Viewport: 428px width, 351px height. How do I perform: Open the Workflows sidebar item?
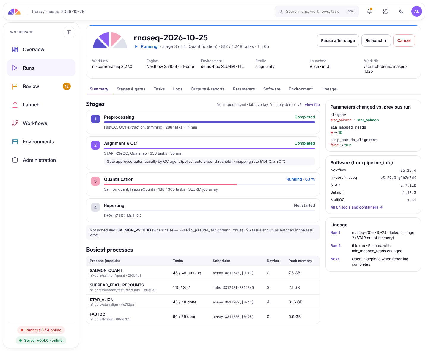[41, 123]
